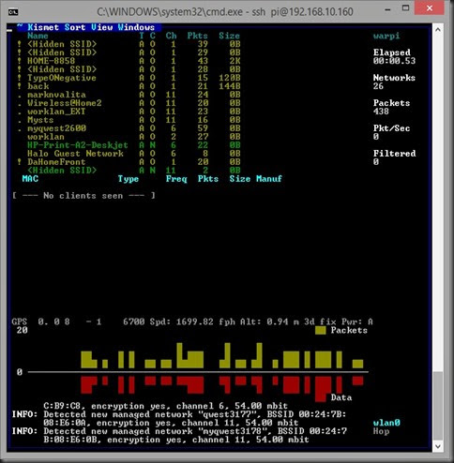Click the Elapsed time value 00:00.53
Viewport: 454px width, 463px height.
pyautogui.click(x=394, y=61)
